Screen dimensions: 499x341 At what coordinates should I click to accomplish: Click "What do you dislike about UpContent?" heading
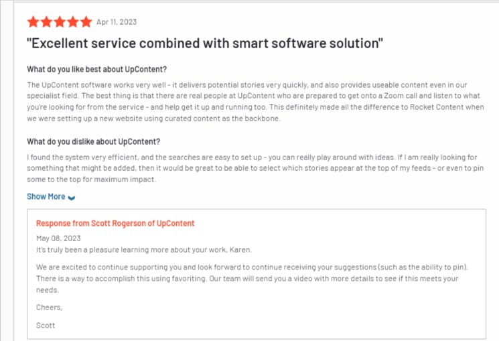point(93,141)
